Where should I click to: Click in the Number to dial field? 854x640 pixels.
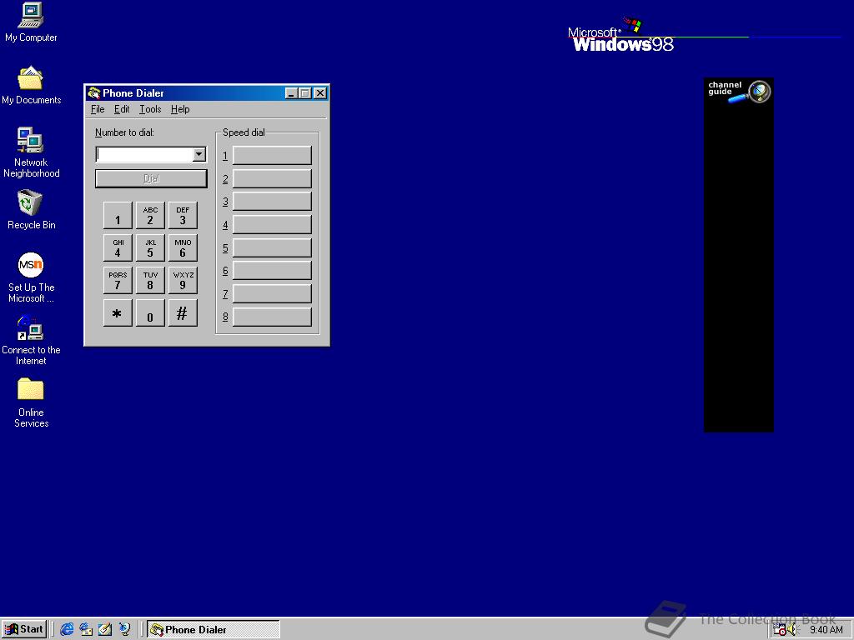coord(144,154)
